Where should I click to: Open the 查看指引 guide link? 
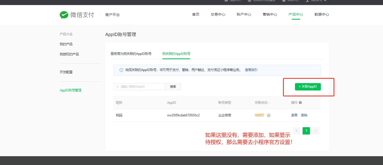tap(251, 70)
